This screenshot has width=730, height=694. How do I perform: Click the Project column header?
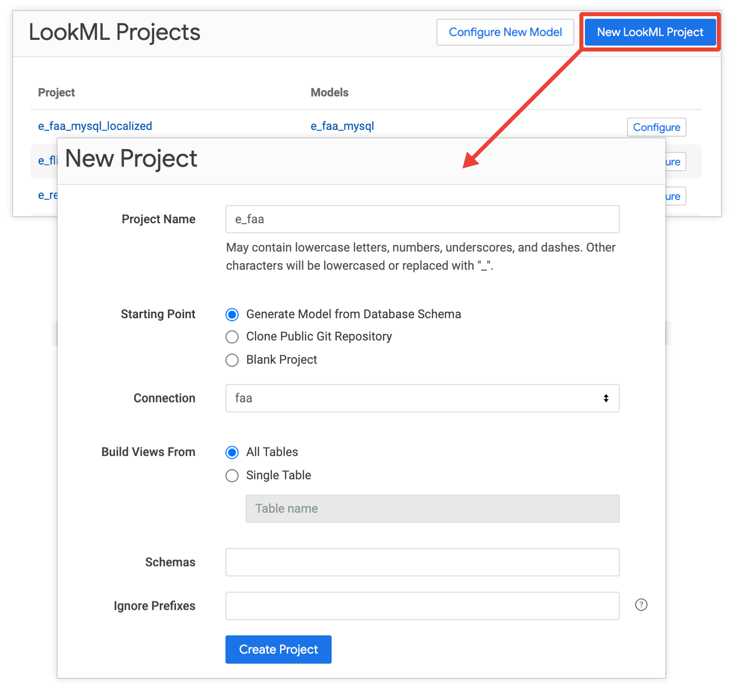click(x=57, y=92)
